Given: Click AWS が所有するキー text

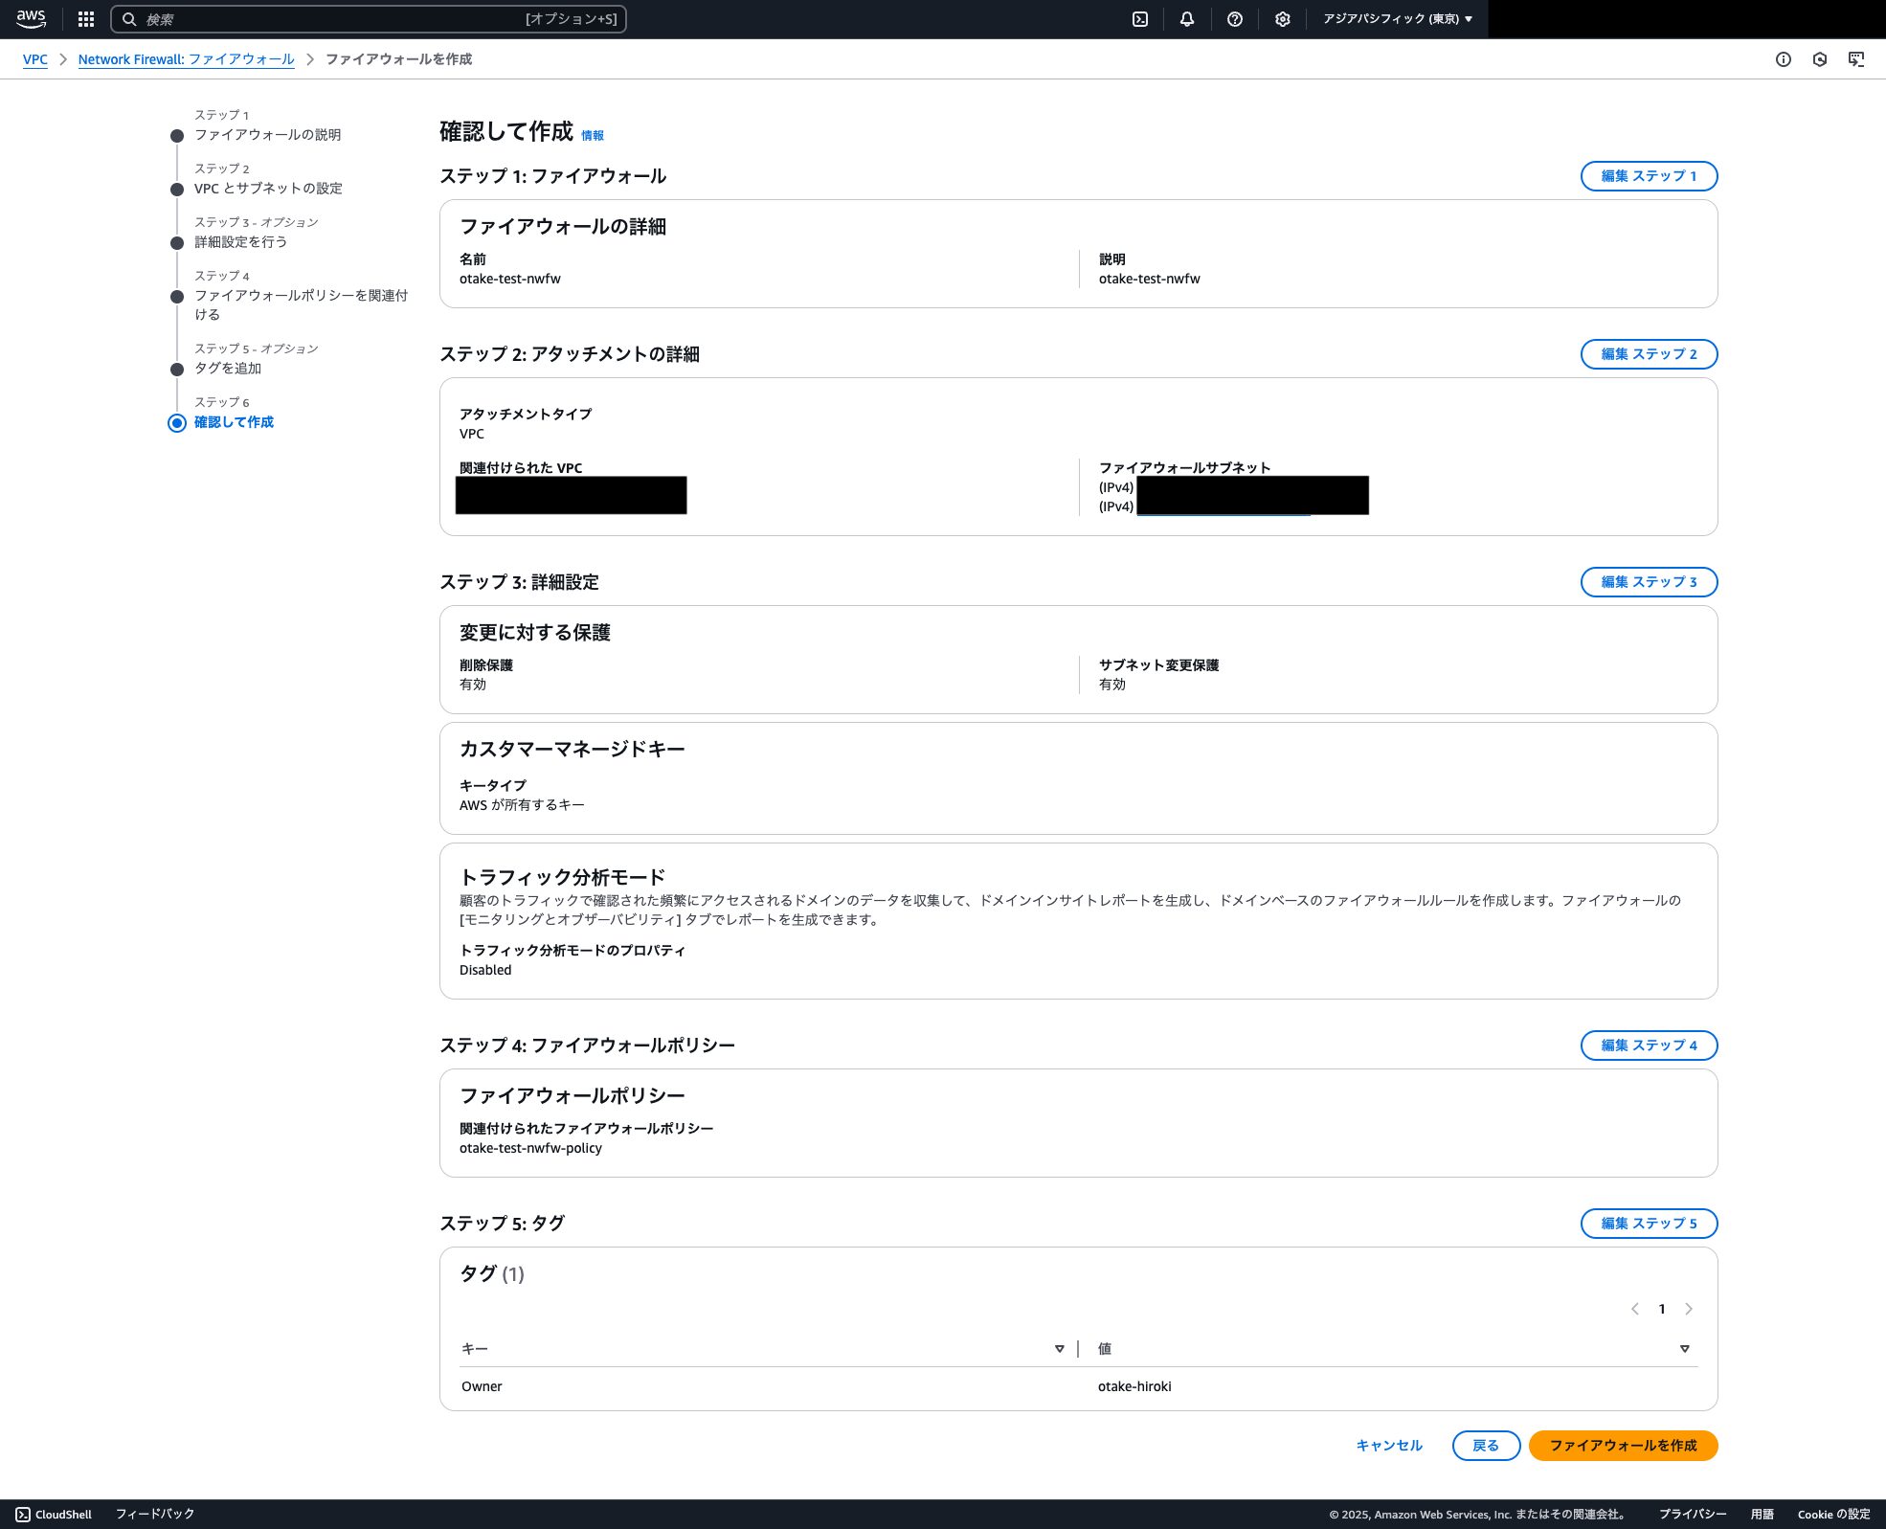Looking at the screenshot, I should click(522, 805).
